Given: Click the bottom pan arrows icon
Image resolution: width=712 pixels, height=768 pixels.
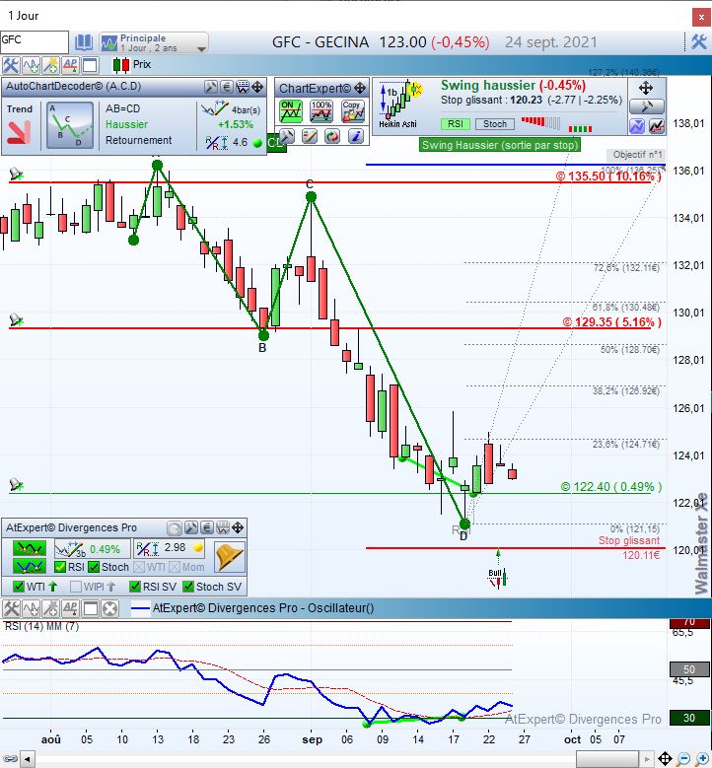Looking at the screenshot, I should click(x=665, y=759).
